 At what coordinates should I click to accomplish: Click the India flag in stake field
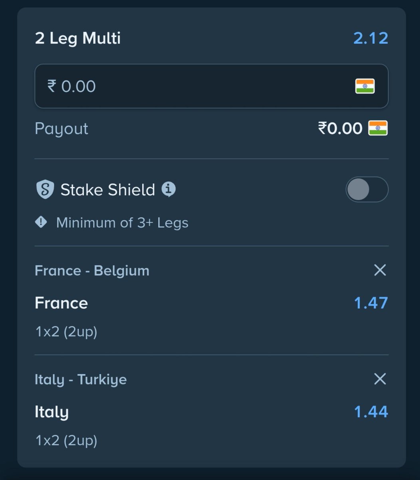365,86
